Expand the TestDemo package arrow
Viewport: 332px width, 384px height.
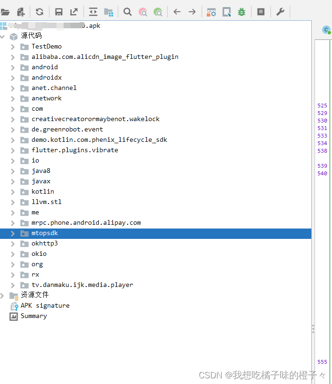point(13,47)
